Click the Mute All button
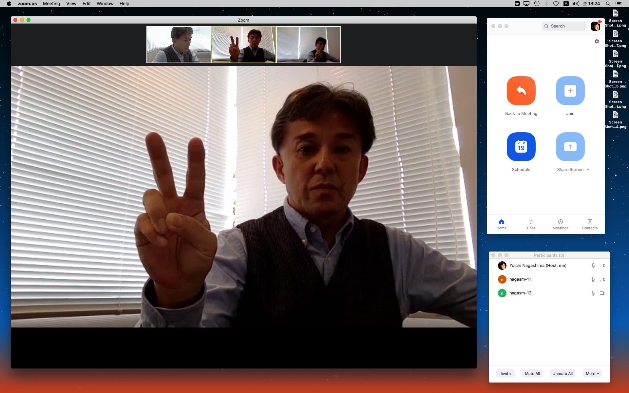This screenshot has width=629, height=393. (x=532, y=373)
